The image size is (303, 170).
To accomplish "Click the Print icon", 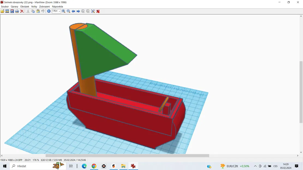I will click(x=17, y=11).
